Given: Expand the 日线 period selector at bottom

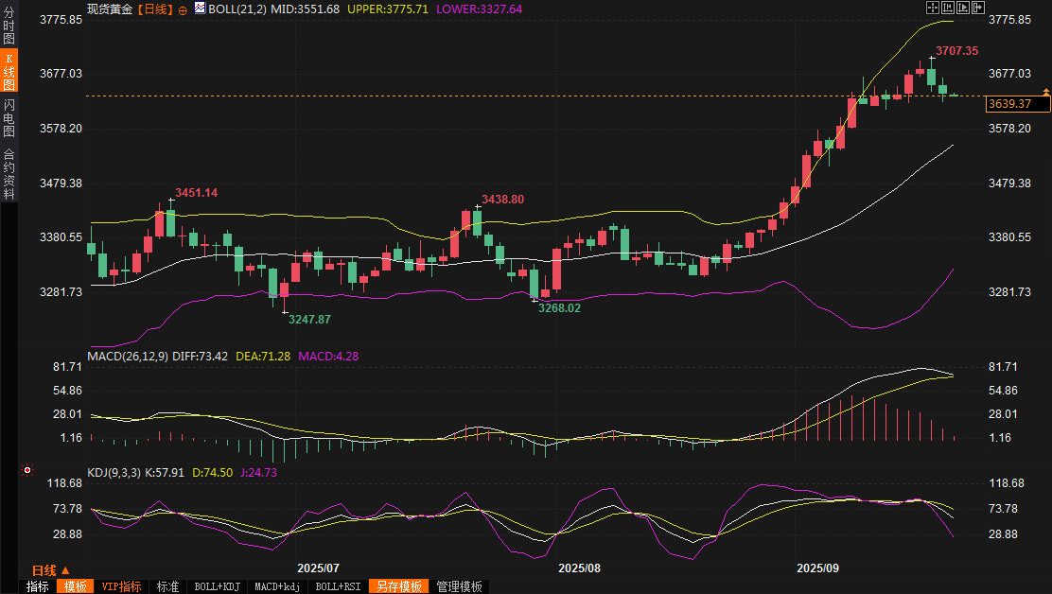Looking at the screenshot, I should (x=51, y=570).
